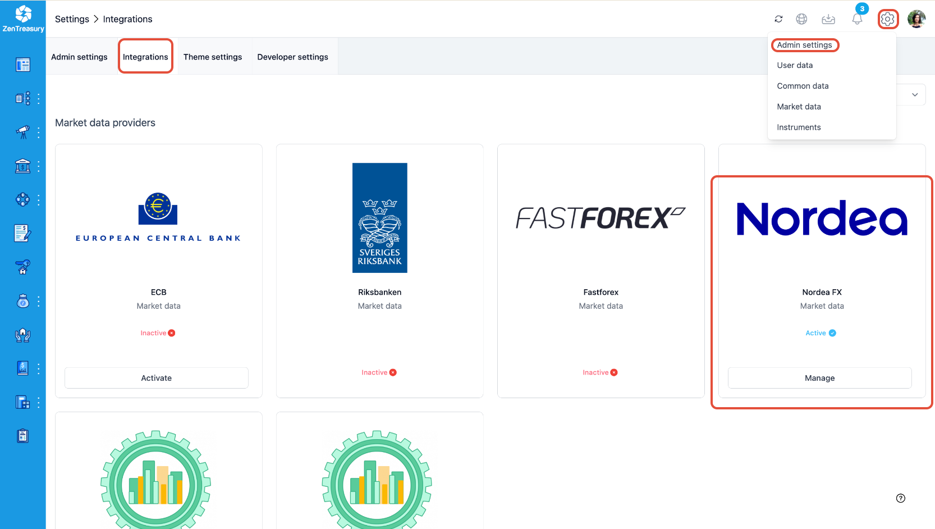Click the ECB Inactive status label
The height and width of the screenshot is (529, 935).
coord(158,333)
